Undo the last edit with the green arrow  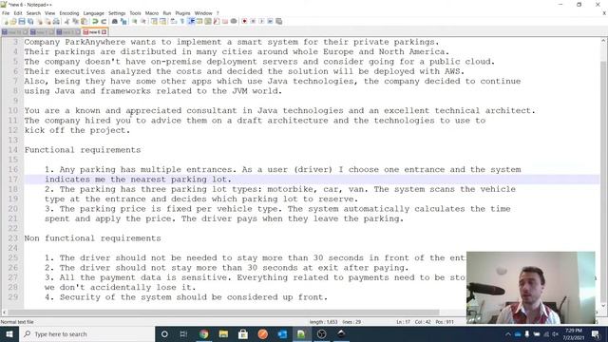[95, 21]
